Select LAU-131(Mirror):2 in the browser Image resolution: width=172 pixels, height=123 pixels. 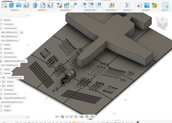(9, 65)
